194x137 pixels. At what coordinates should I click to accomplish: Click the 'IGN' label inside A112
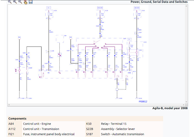point(129,73)
